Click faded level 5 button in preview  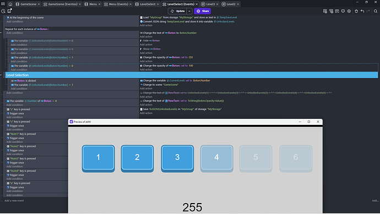click(256, 158)
